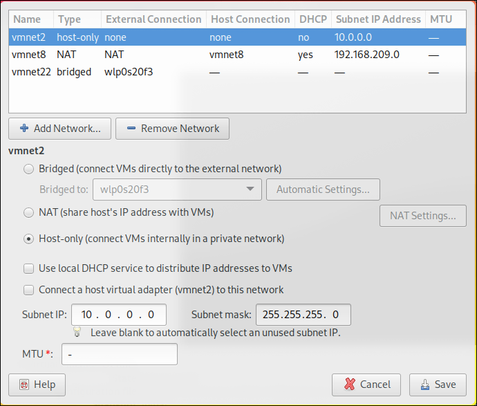477x406 pixels.
Task: Enable the local DHCP service checkbox
Action: pos(28,268)
